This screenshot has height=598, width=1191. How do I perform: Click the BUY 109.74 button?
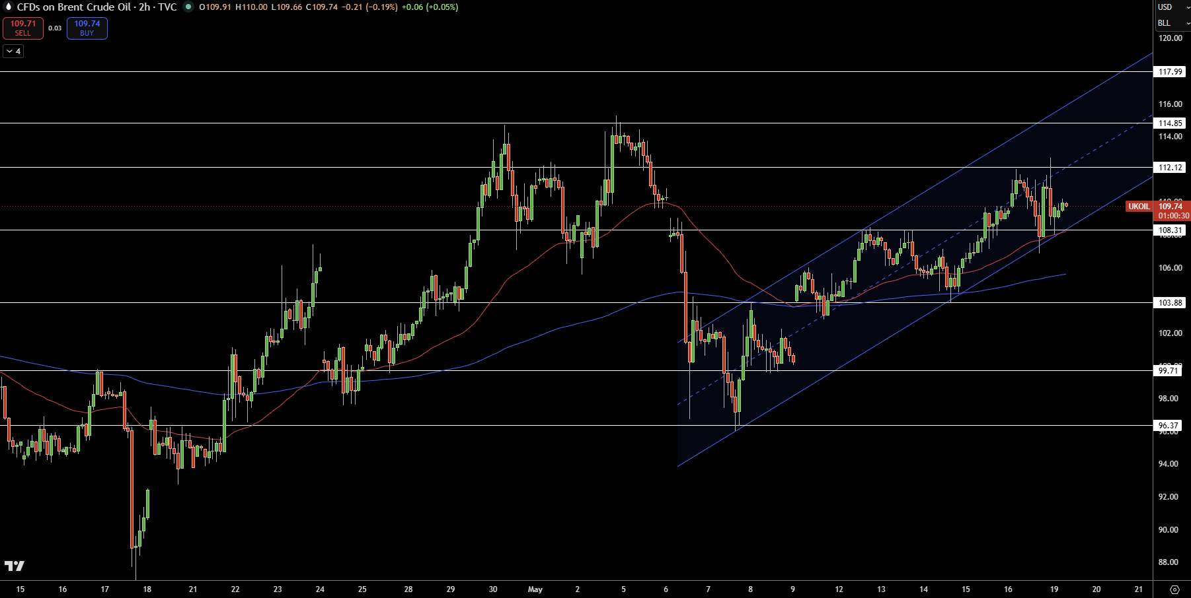click(87, 28)
